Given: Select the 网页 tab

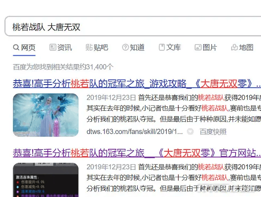Looking at the screenshot, I should click(24, 47).
